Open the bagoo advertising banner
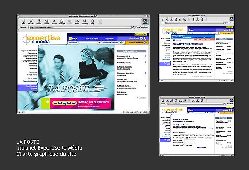Image resolution: width=249 pixels, height=170 pixels. point(76,103)
